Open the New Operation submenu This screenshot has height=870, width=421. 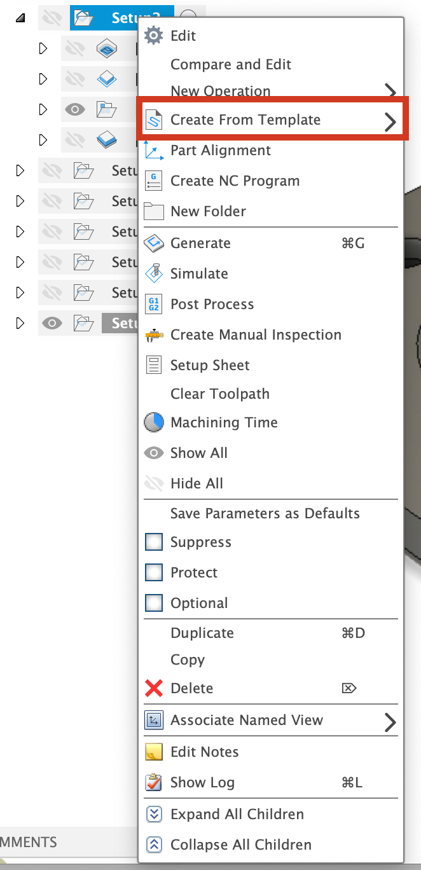coord(390,91)
